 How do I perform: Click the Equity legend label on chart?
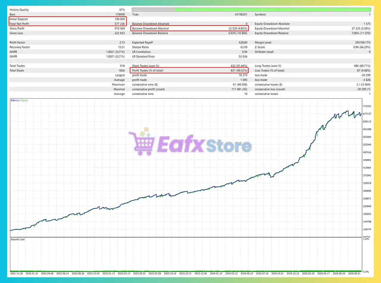point(24,100)
